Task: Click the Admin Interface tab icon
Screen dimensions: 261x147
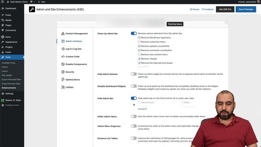Action: pyautogui.click(x=63, y=41)
